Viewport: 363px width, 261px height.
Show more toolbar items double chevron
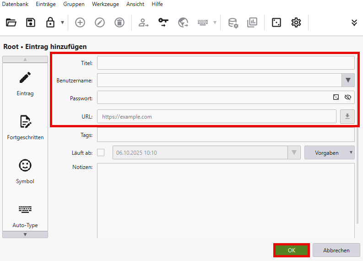(354, 22)
